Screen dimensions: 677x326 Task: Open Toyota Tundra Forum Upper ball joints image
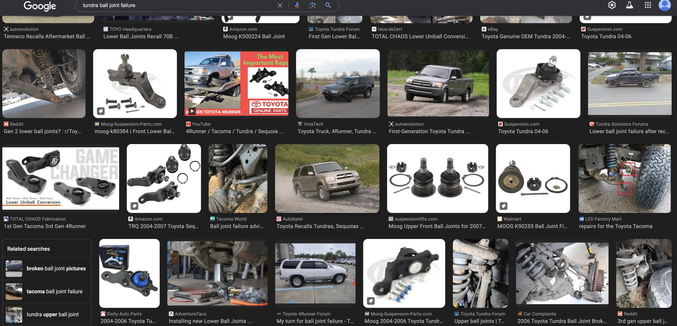pos(481,273)
